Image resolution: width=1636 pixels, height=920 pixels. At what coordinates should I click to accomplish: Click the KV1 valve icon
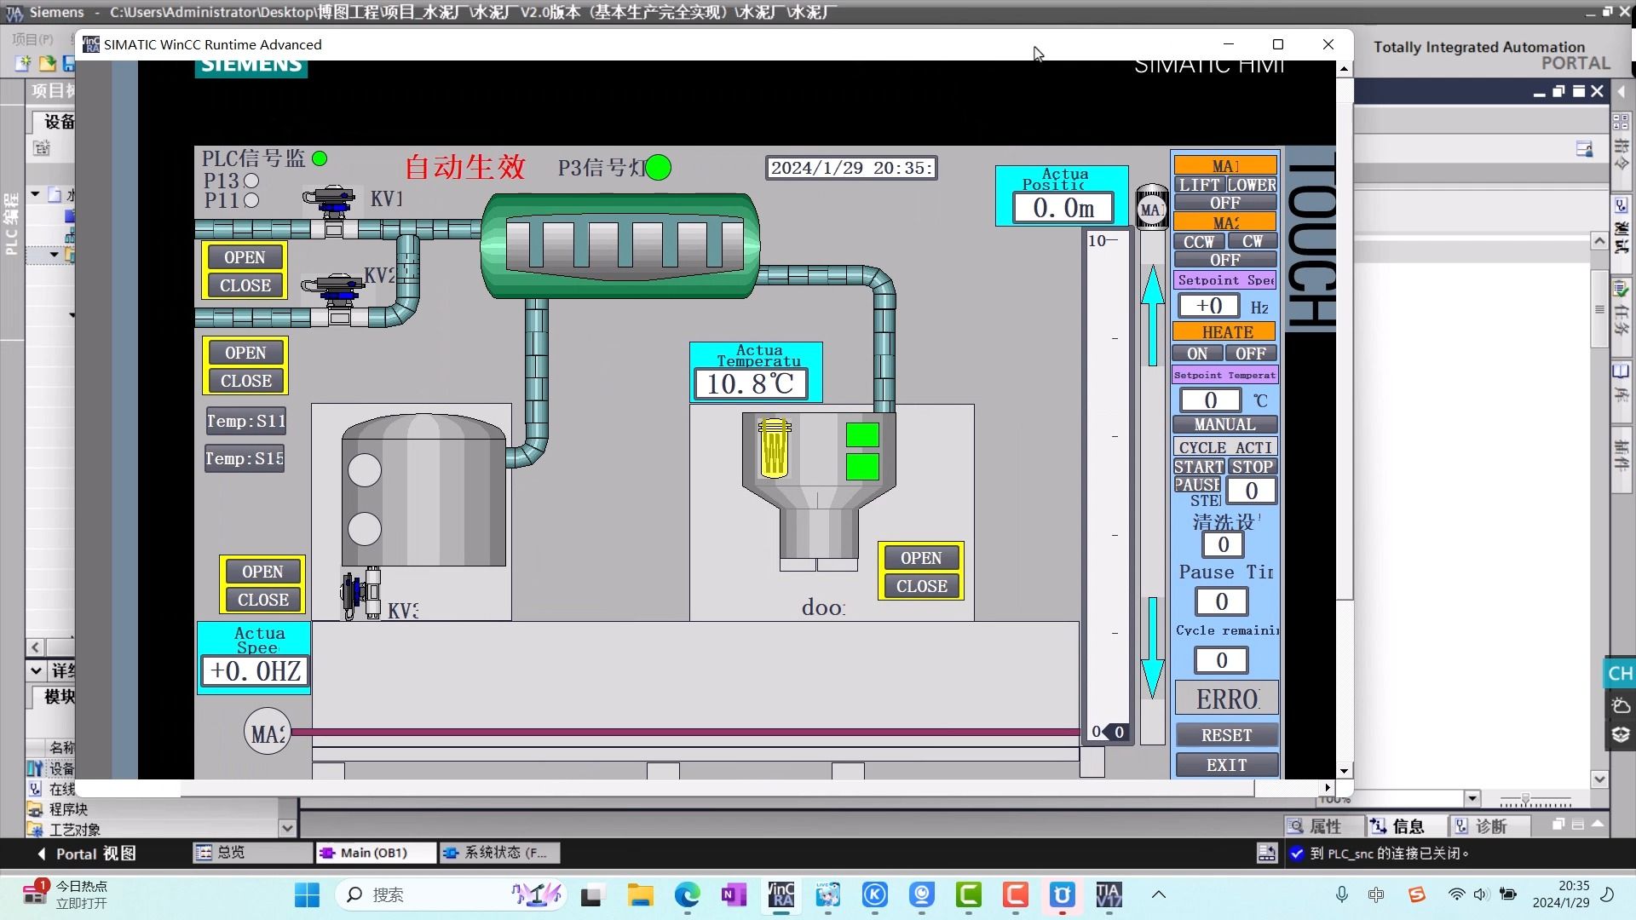pos(330,204)
